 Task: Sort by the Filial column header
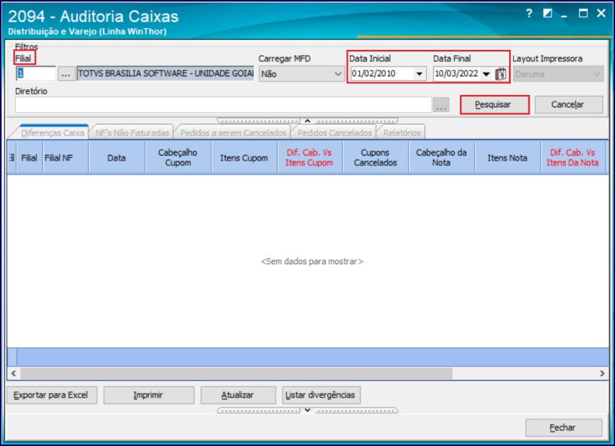tap(30, 158)
